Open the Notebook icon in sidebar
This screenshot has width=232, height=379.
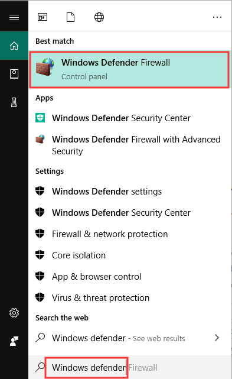14,74
